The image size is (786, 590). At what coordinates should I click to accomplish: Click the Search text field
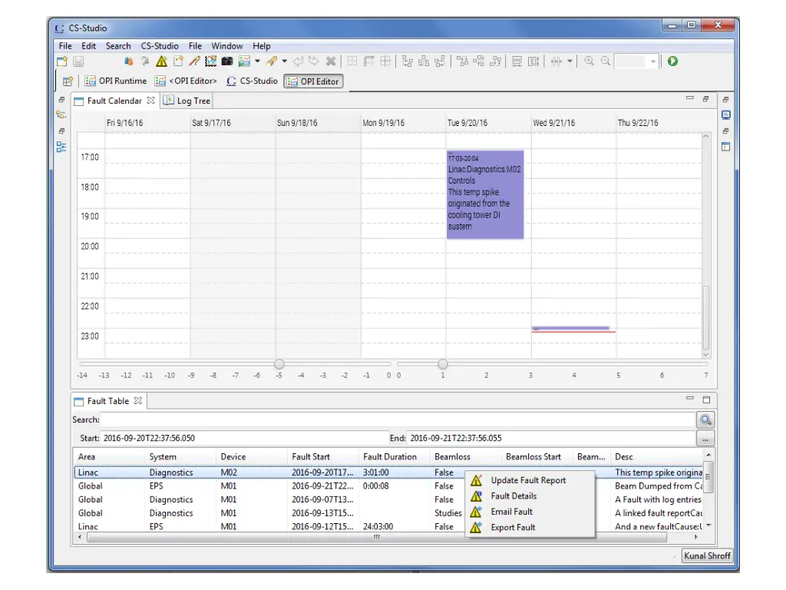[x=398, y=419]
